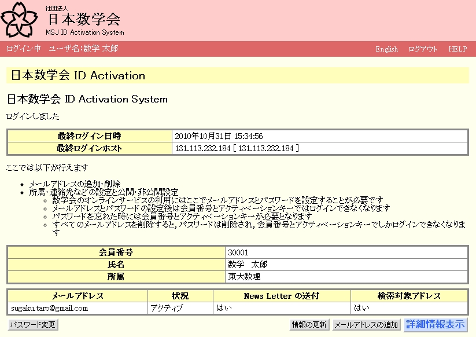Click the cherry blossom society logo
This screenshot has height=337, width=476.
22,19
